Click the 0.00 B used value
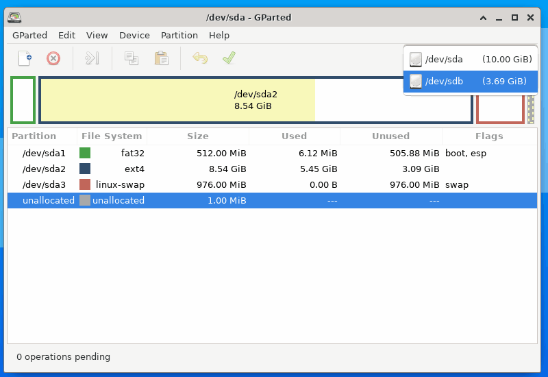 pos(323,184)
